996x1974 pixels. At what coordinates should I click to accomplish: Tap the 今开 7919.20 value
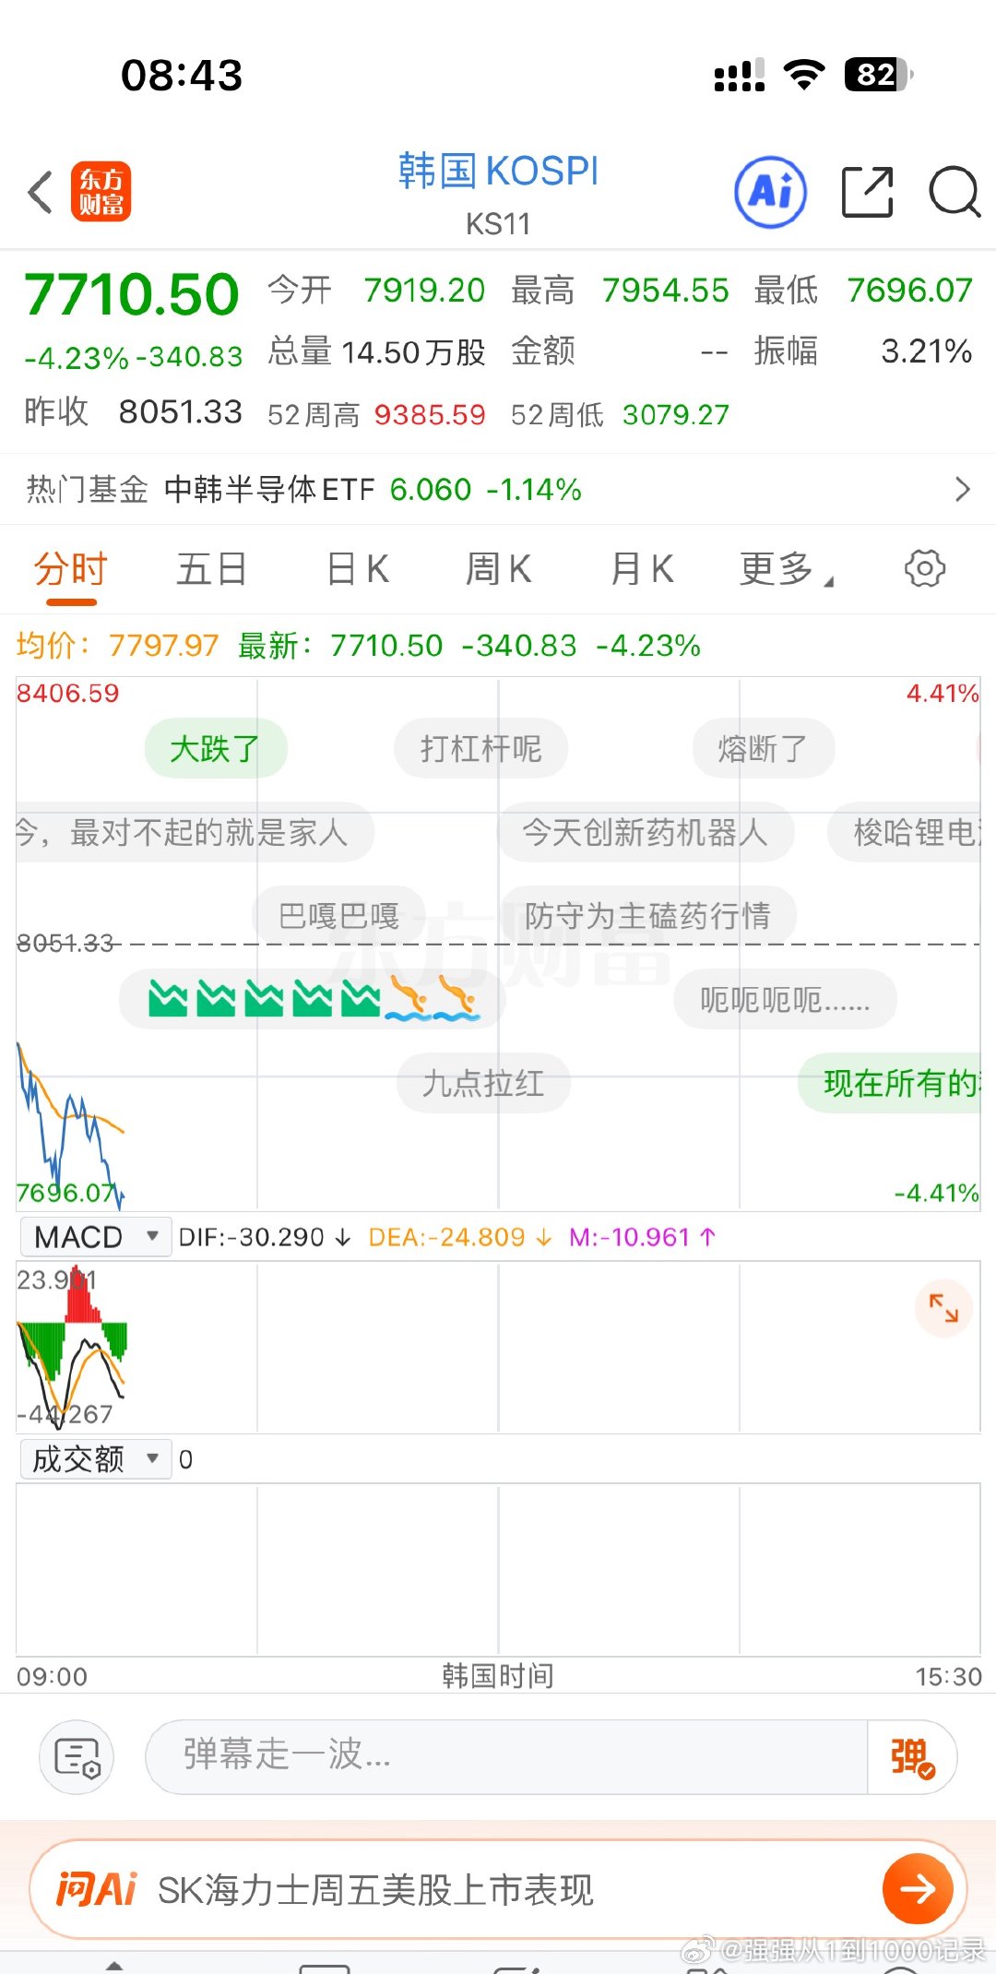pyautogui.click(x=424, y=291)
